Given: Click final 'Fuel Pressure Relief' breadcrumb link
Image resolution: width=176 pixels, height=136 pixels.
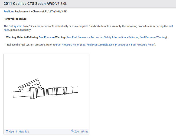Looking at the screenshot, I should click(143, 45).
